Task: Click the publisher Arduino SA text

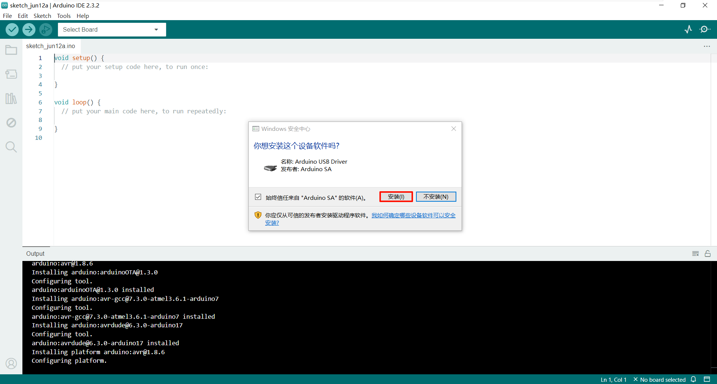Action: click(x=306, y=169)
